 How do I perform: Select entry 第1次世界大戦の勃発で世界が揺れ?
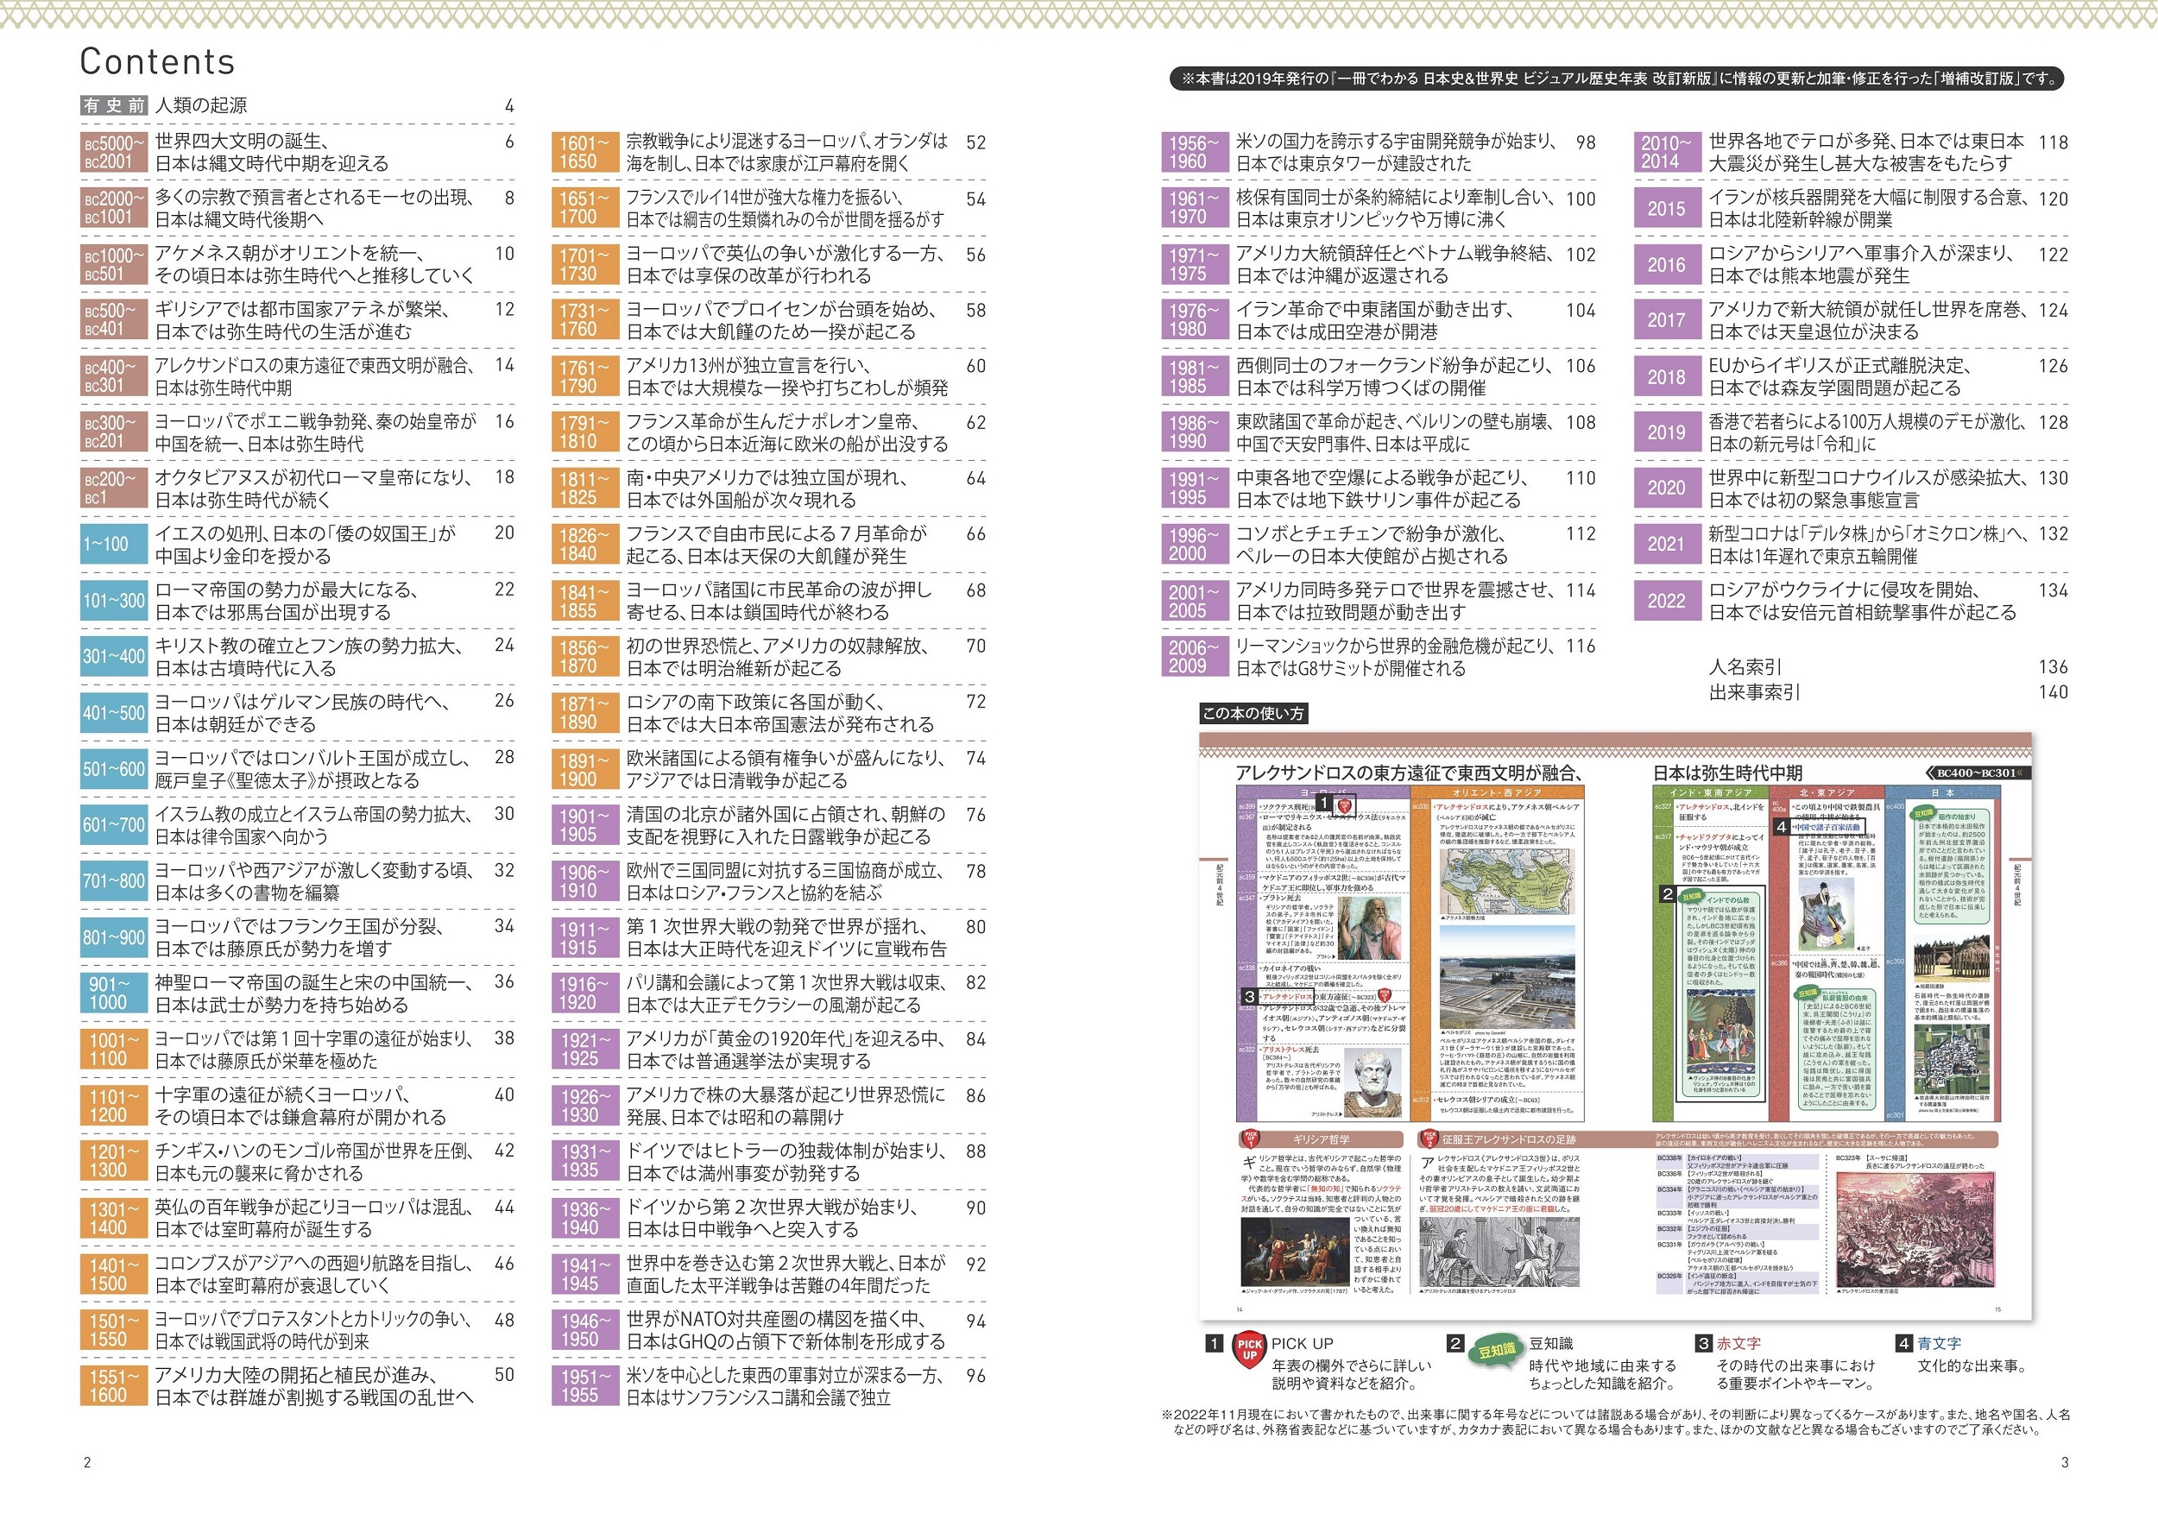click(787, 937)
